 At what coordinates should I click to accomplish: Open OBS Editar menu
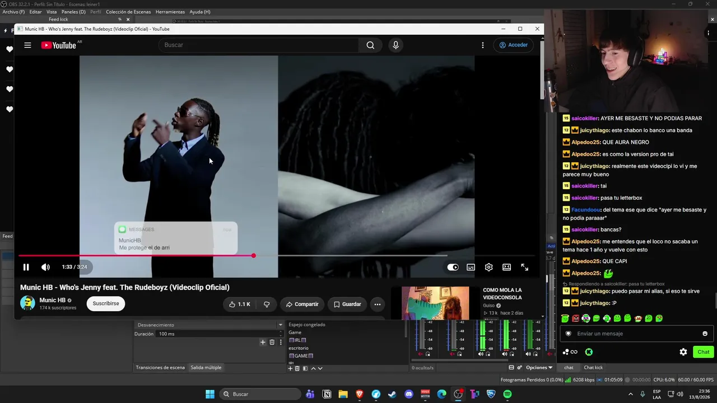click(35, 12)
